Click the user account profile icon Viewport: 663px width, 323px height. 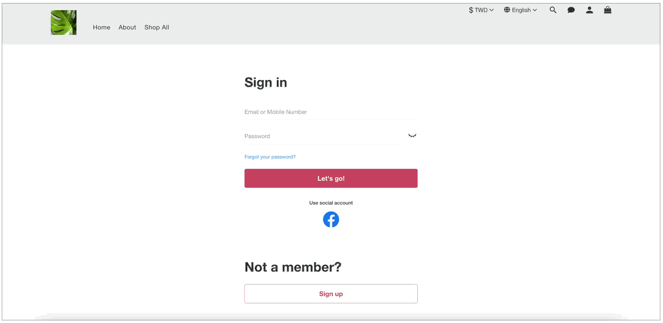point(590,10)
